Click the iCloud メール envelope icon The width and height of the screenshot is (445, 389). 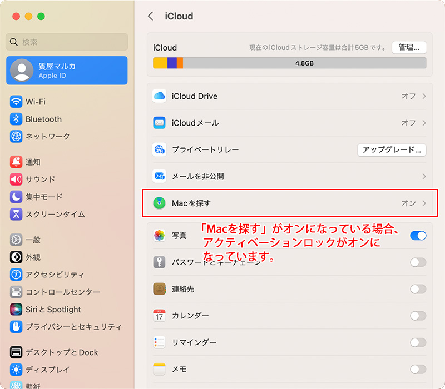click(x=160, y=123)
